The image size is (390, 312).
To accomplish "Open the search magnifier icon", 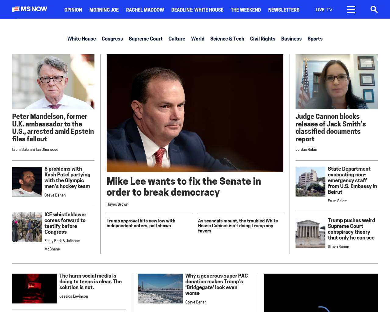I will tap(374, 9).
